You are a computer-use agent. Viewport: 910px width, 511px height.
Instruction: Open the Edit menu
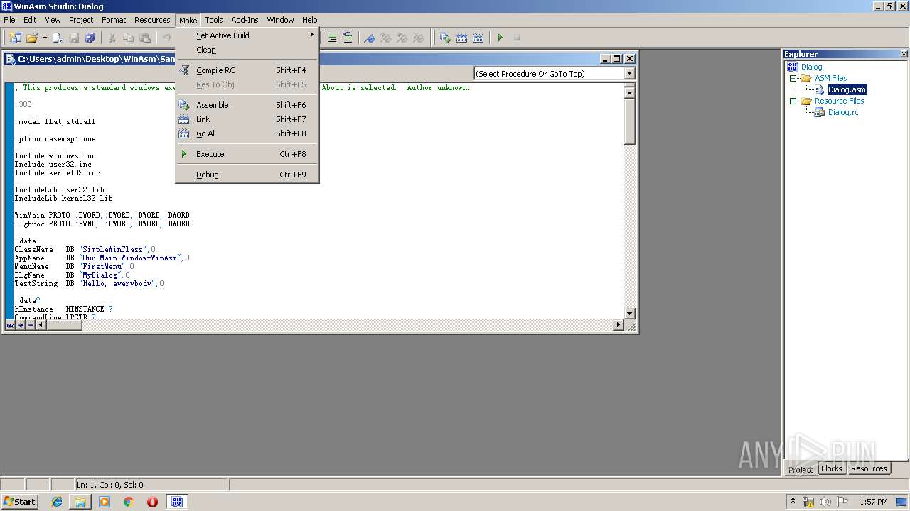pyautogui.click(x=30, y=20)
